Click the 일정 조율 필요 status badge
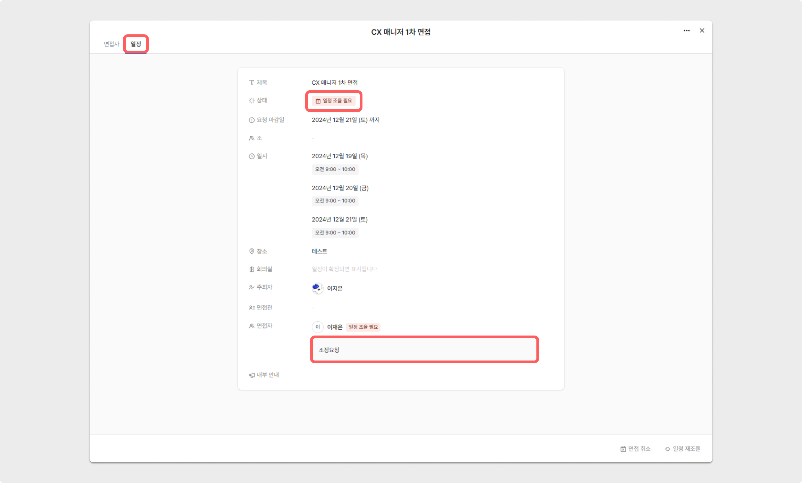Viewport: 802px width, 483px height. coord(335,101)
